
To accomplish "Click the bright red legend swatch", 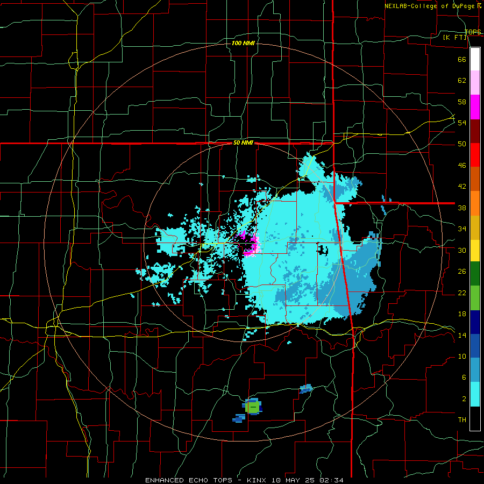I will coord(475,155).
